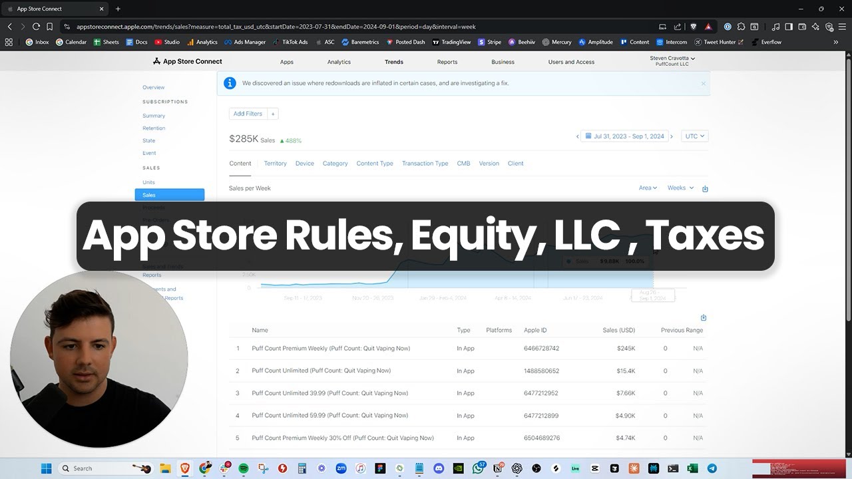Click the App Store Connect logo
The image size is (852, 479).
click(187, 61)
